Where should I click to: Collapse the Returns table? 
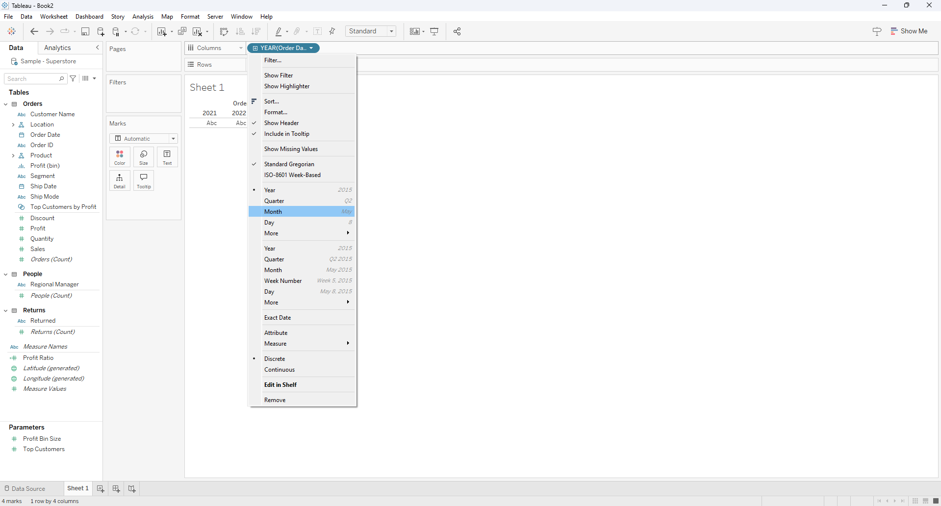(x=6, y=310)
